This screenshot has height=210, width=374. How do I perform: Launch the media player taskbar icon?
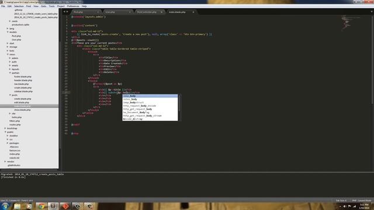click(x=29, y=206)
